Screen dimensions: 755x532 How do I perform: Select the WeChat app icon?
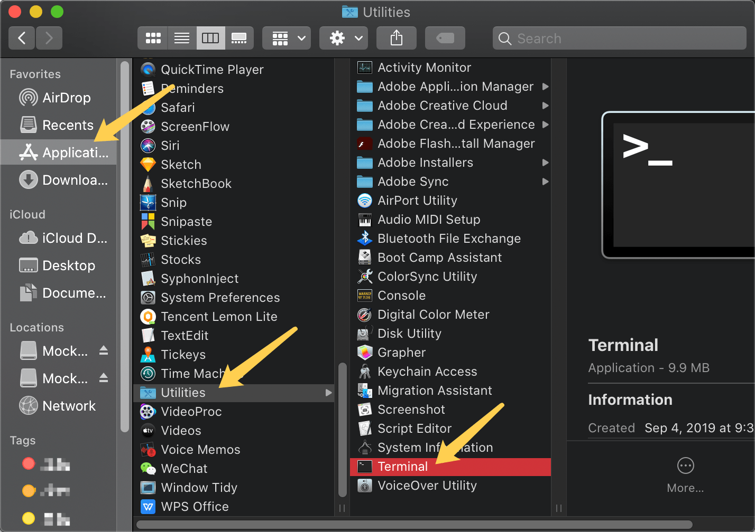tap(148, 469)
